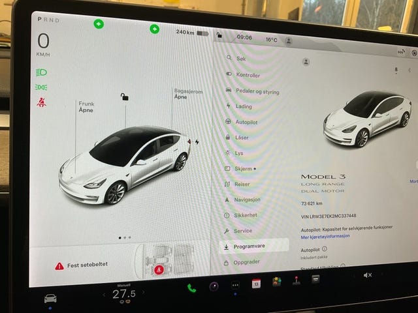
Task: Tap the profile icon beside Søk
Action: 306,62
